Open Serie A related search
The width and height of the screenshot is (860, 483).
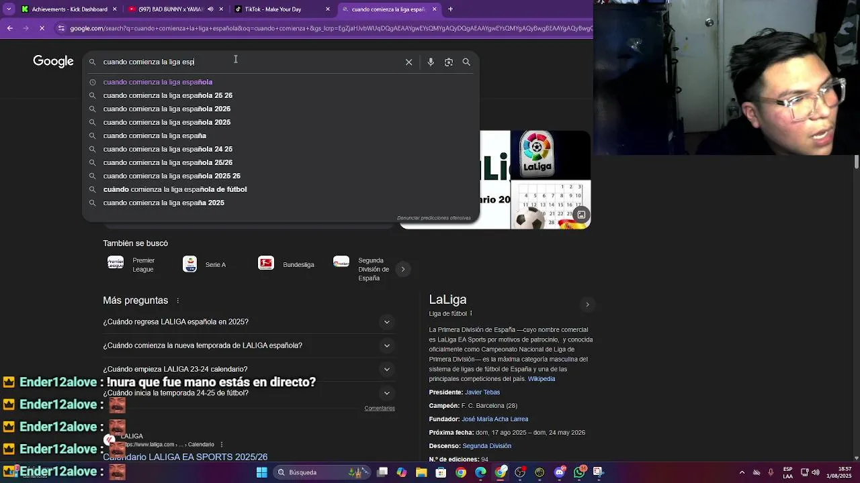coord(205,265)
